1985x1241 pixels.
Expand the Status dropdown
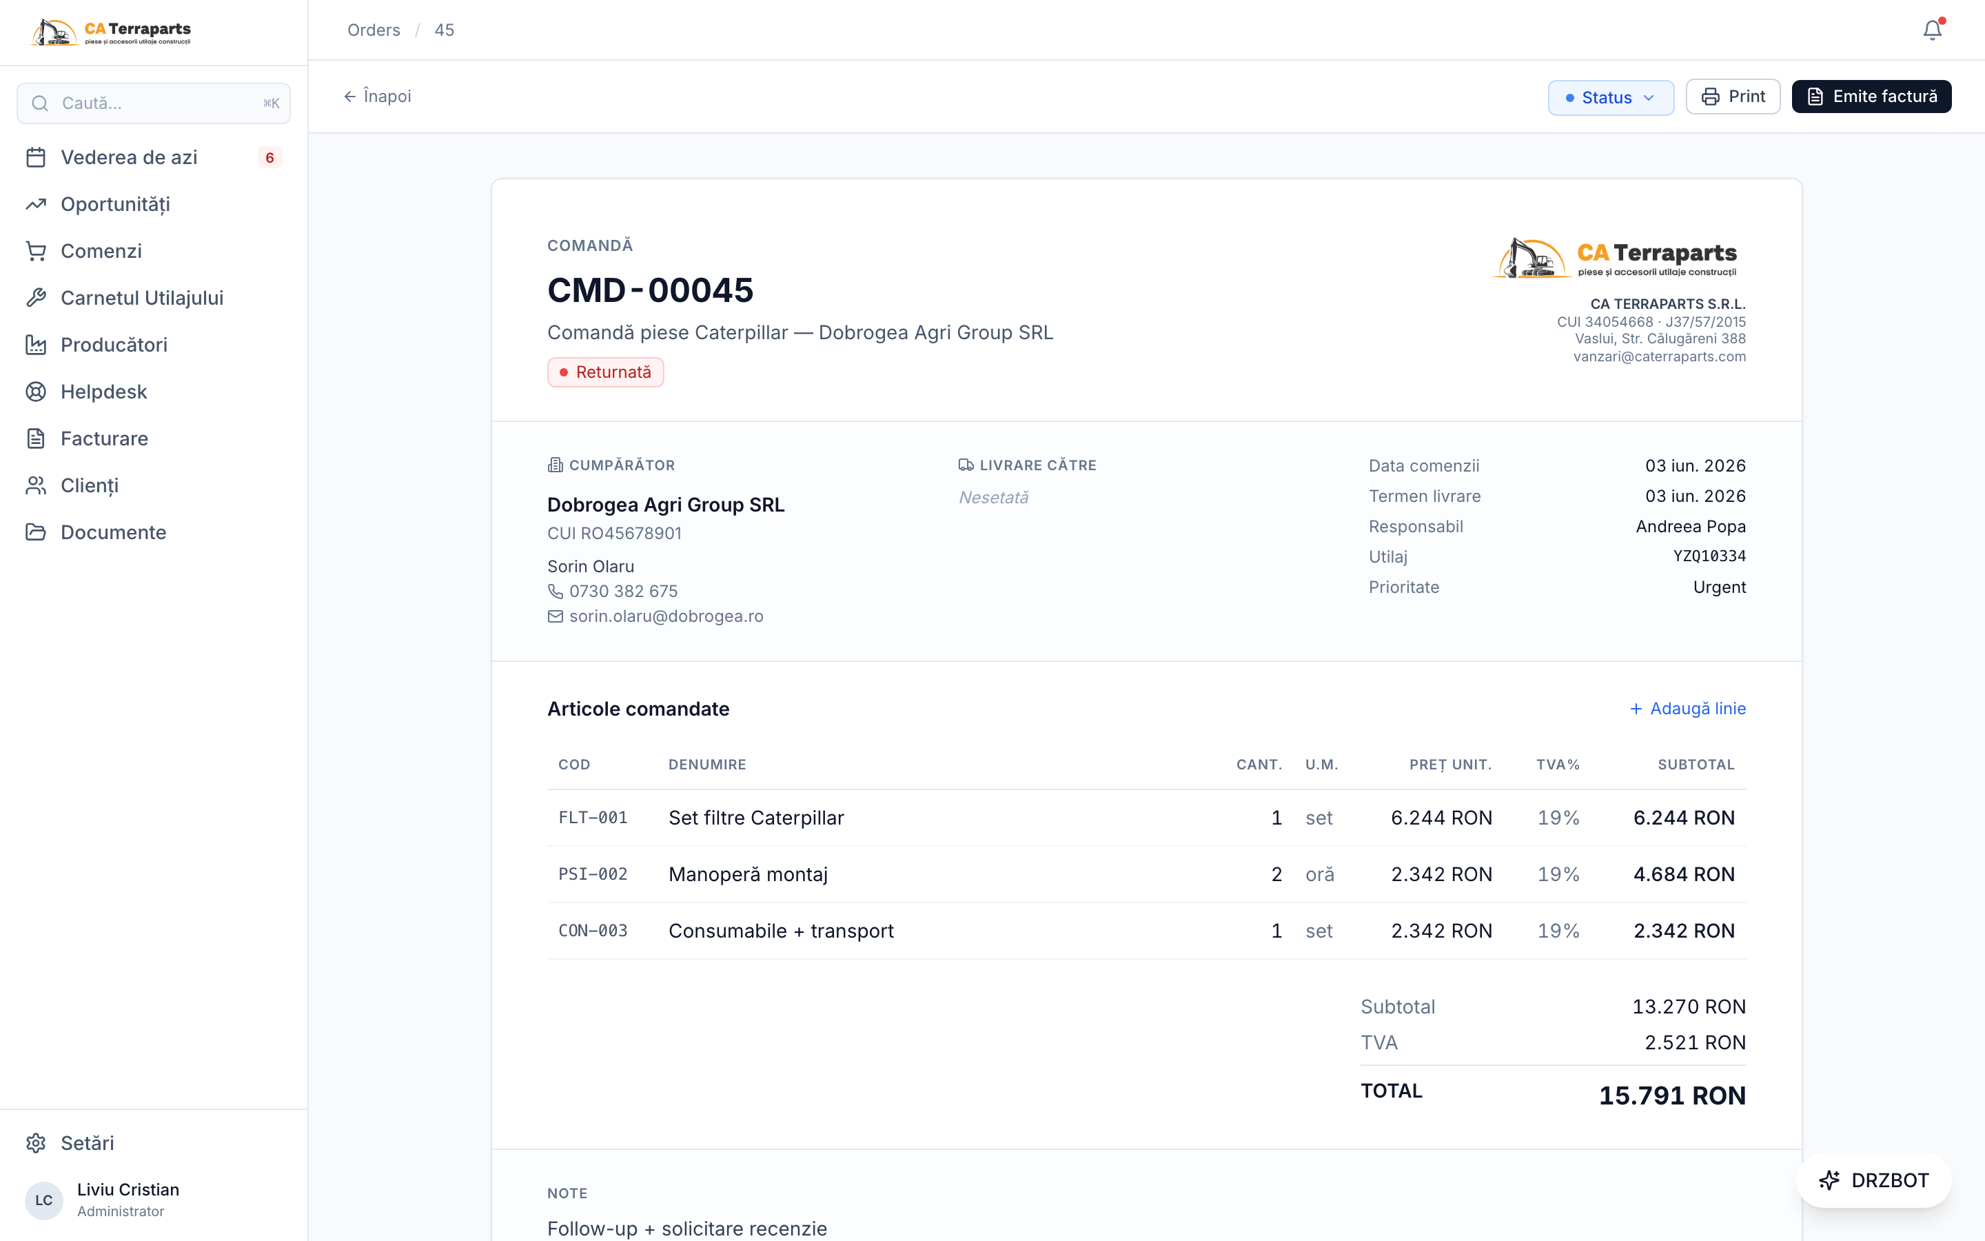click(x=1610, y=98)
